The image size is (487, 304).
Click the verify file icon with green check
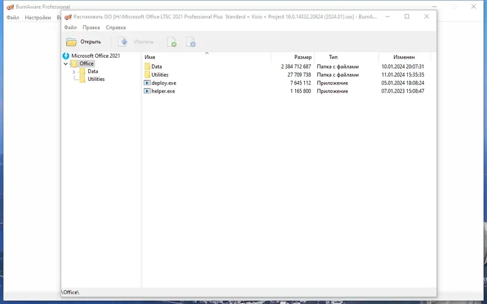(172, 42)
